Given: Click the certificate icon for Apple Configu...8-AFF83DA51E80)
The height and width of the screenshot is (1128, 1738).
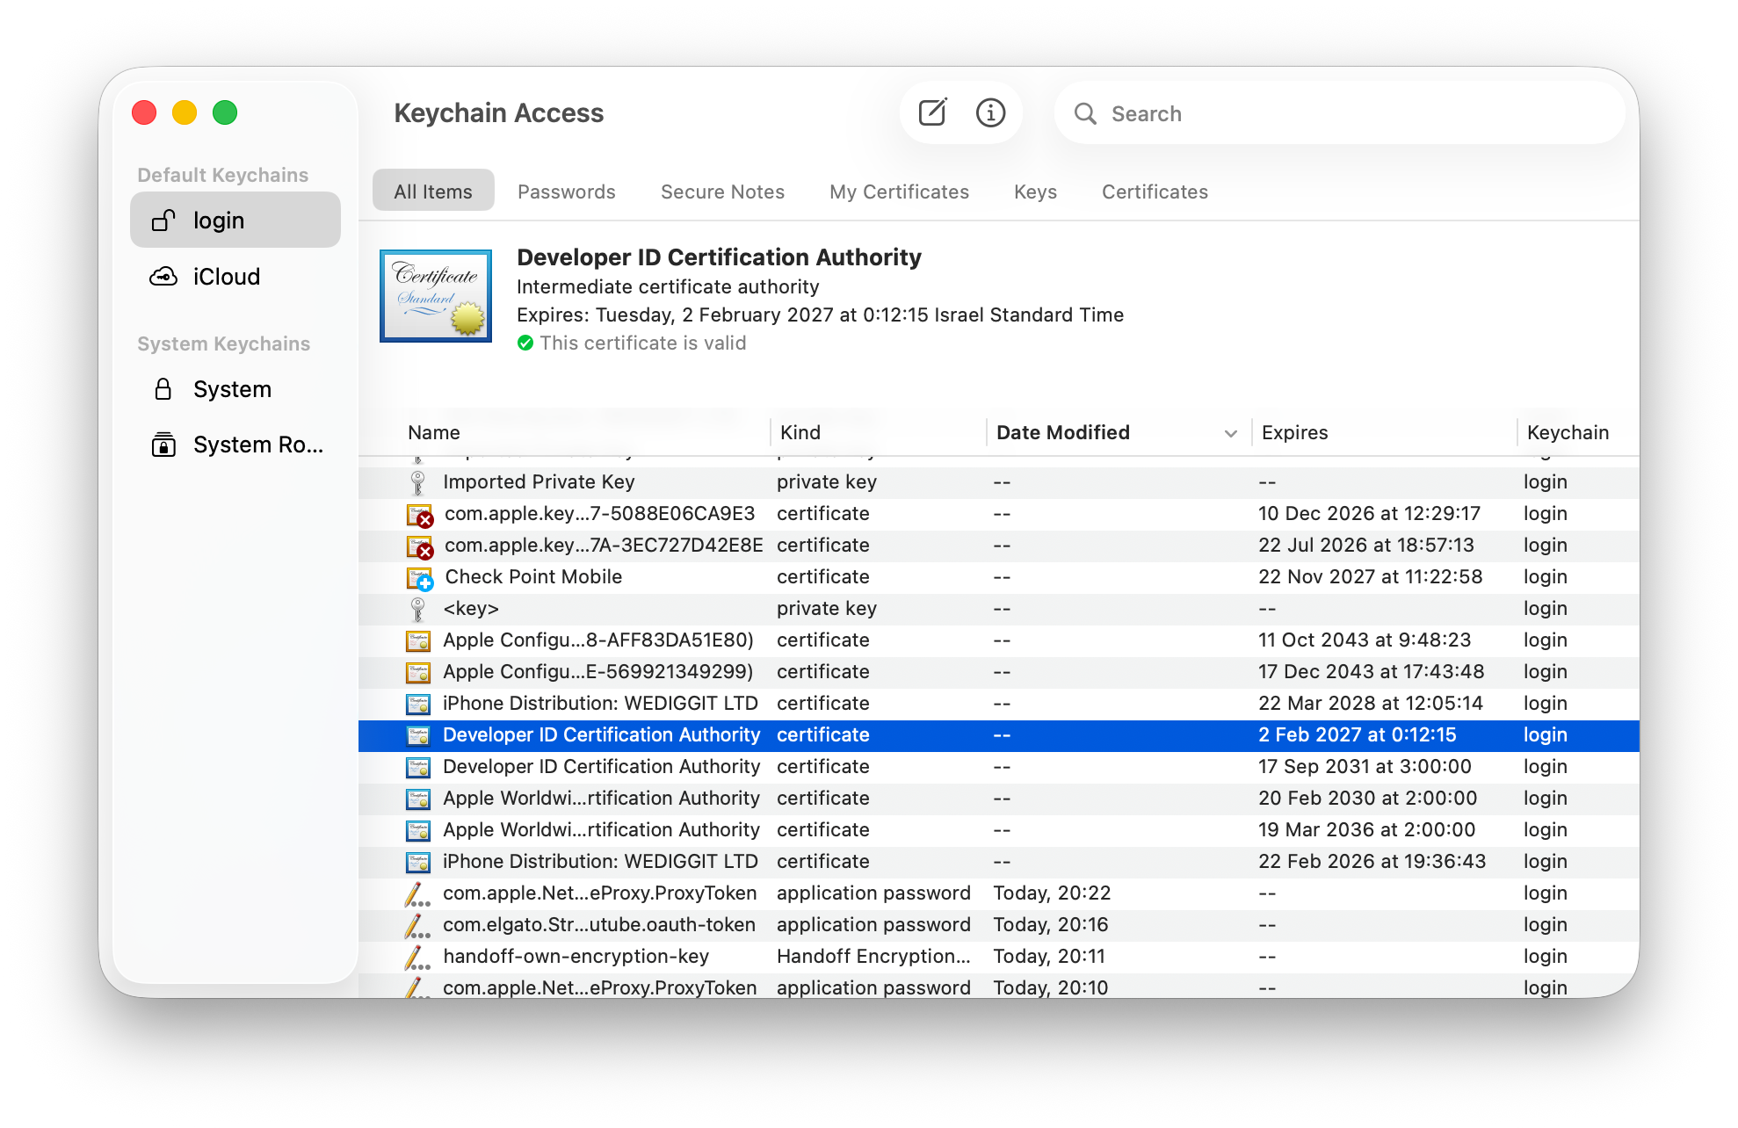Looking at the screenshot, I should pos(418,640).
